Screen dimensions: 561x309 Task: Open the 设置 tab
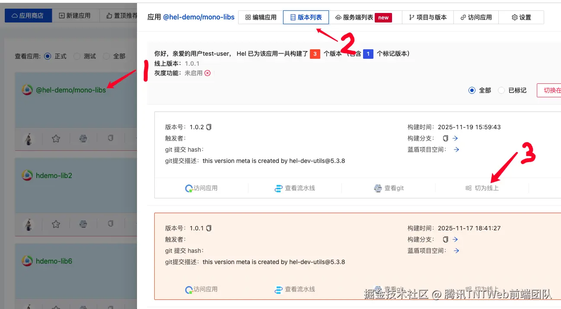[x=521, y=17]
